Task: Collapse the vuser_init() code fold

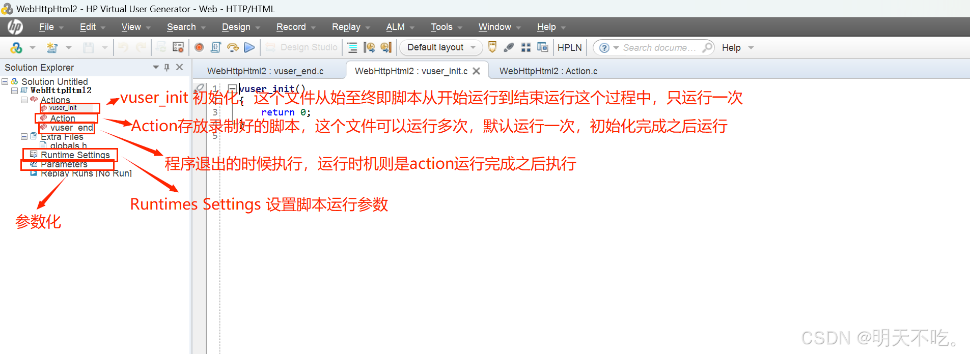Action: [x=232, y=88]
